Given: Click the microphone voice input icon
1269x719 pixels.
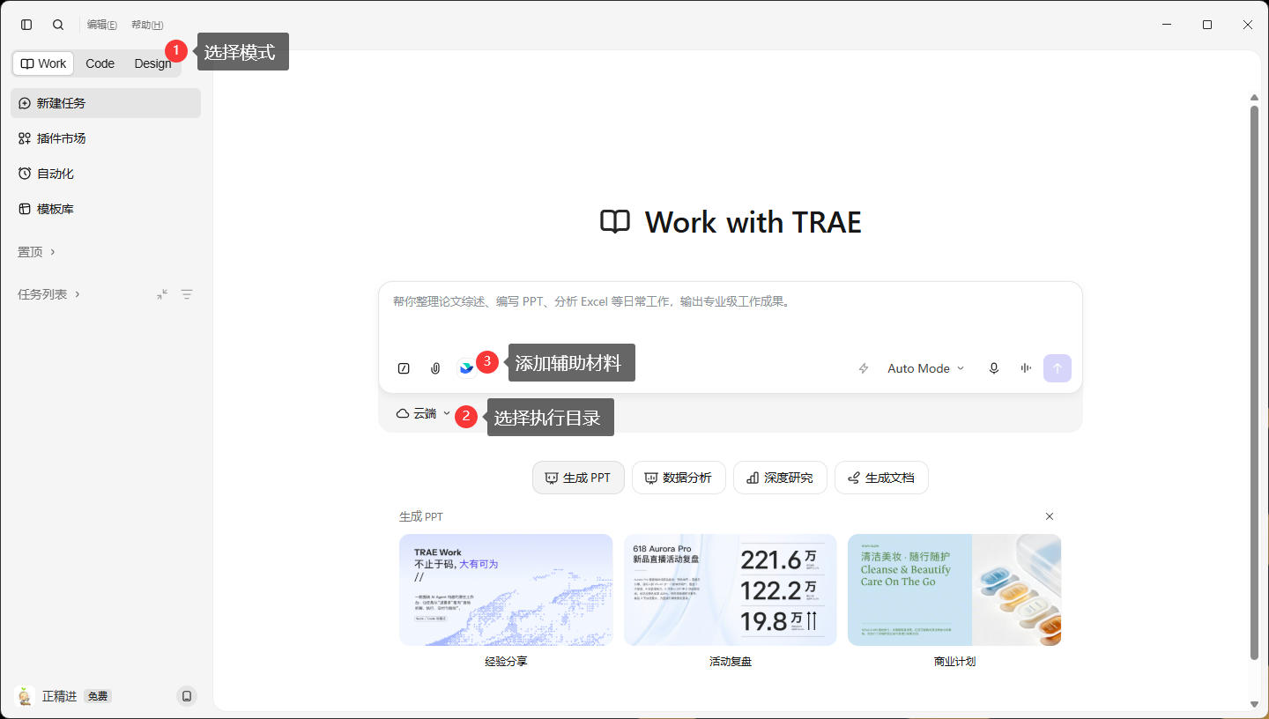Looking at the screenshot, I should 994,368.
